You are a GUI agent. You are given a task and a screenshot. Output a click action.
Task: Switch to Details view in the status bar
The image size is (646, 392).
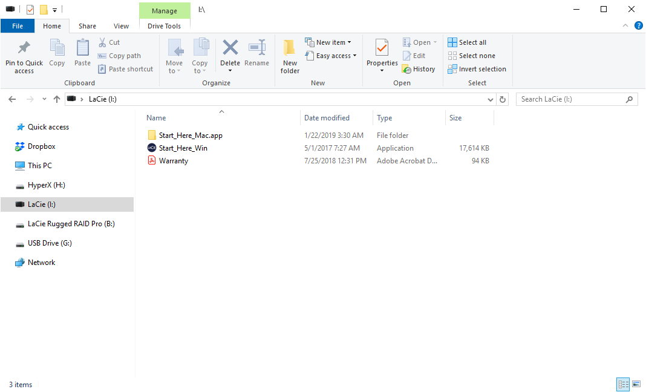(623, 384)
